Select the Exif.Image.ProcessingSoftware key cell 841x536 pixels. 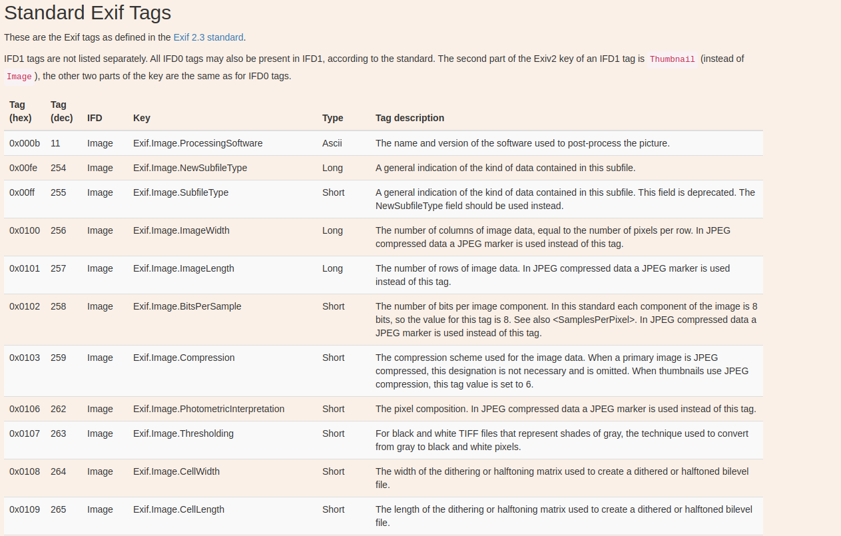(198, 143)
